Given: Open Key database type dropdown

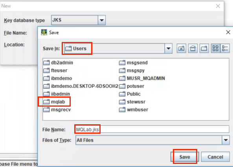Looking at the screenshot, I should click(102, 20).
